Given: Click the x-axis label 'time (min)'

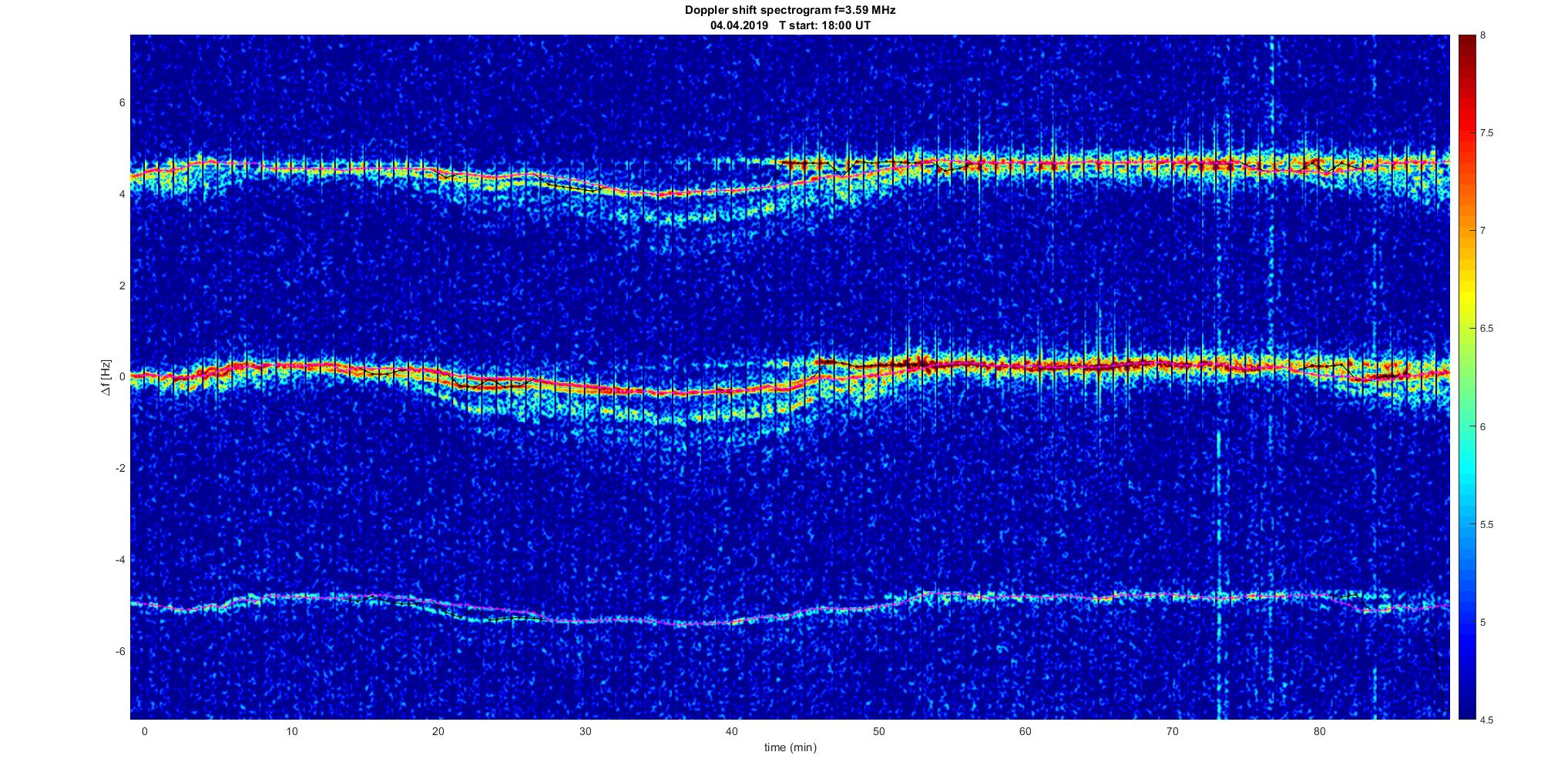Looking at the screenshot, I should [790, 747].
